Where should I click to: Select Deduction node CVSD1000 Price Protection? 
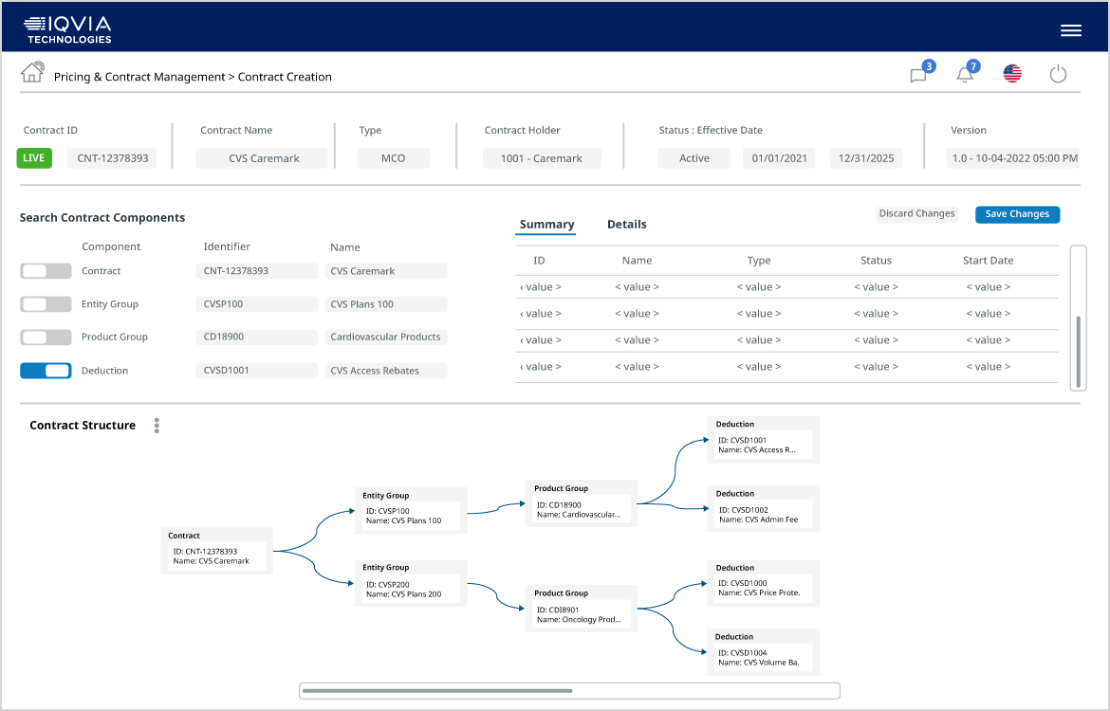click(763, 583)
